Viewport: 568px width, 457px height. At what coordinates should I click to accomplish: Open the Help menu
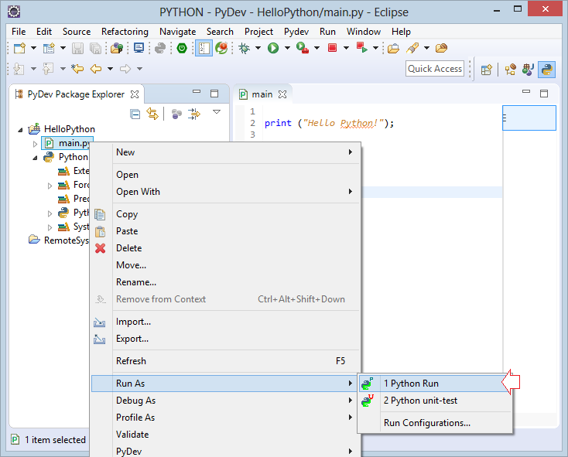click(401, 32)
